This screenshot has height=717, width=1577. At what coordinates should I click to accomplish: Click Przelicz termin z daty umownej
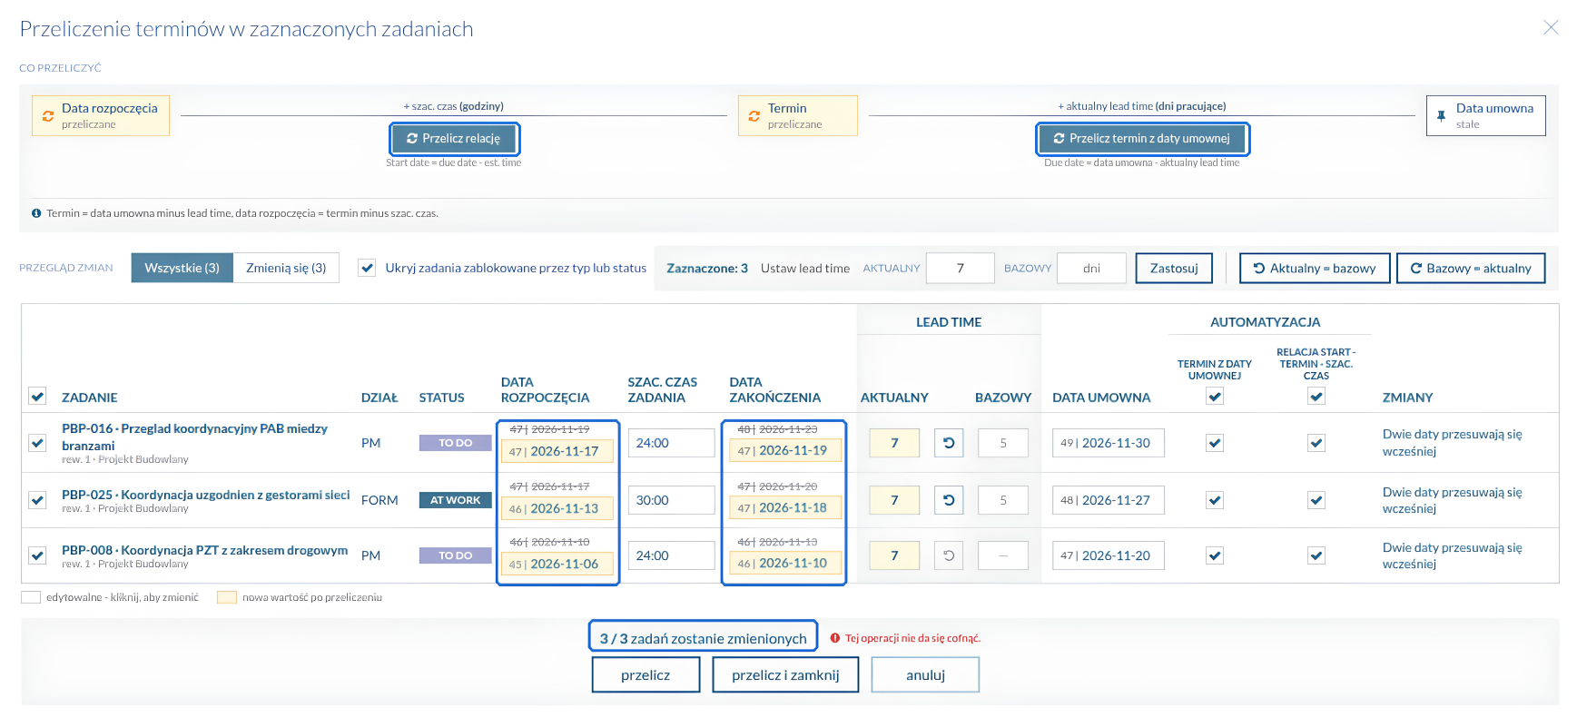click(1142, 139)
